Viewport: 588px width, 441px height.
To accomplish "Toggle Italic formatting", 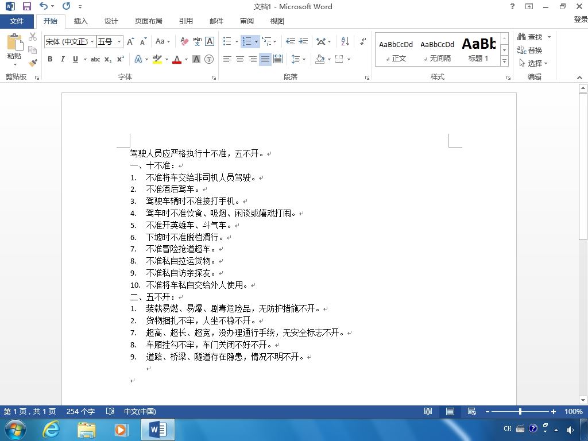I will point(63,59).
